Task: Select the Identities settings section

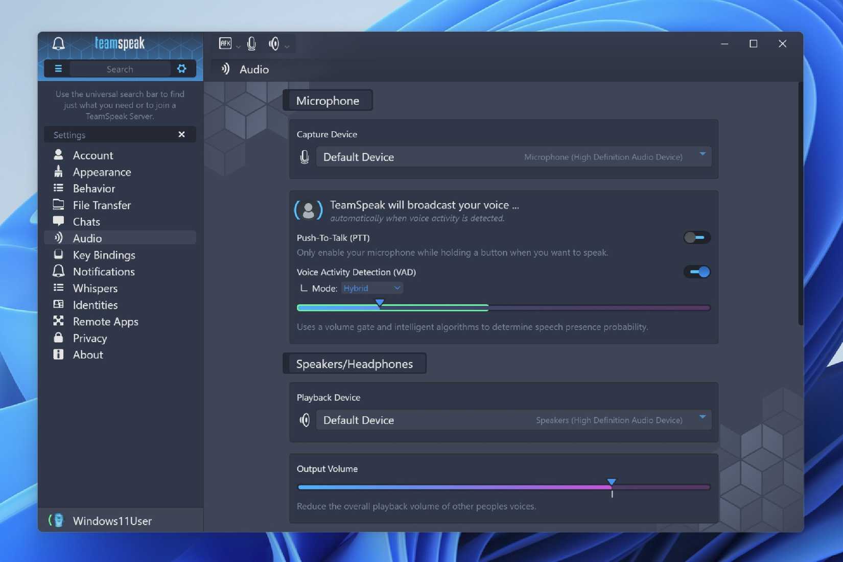Action: point(95,305)
